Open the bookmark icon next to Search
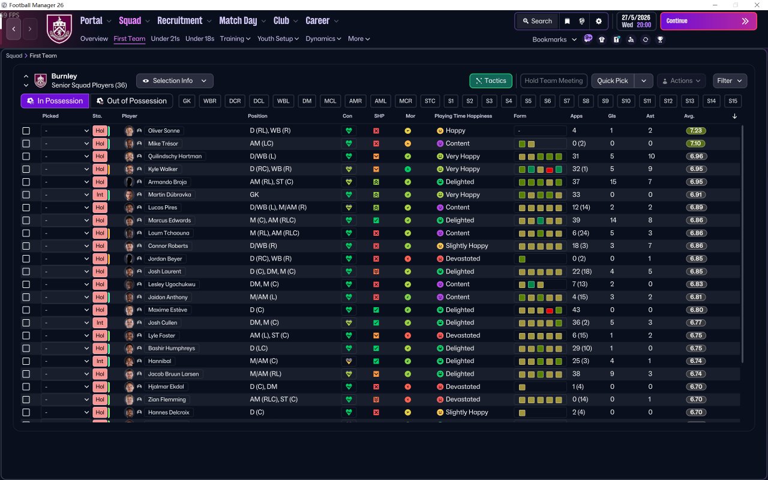This screenshot has width=768, height=480. [567, 21]
